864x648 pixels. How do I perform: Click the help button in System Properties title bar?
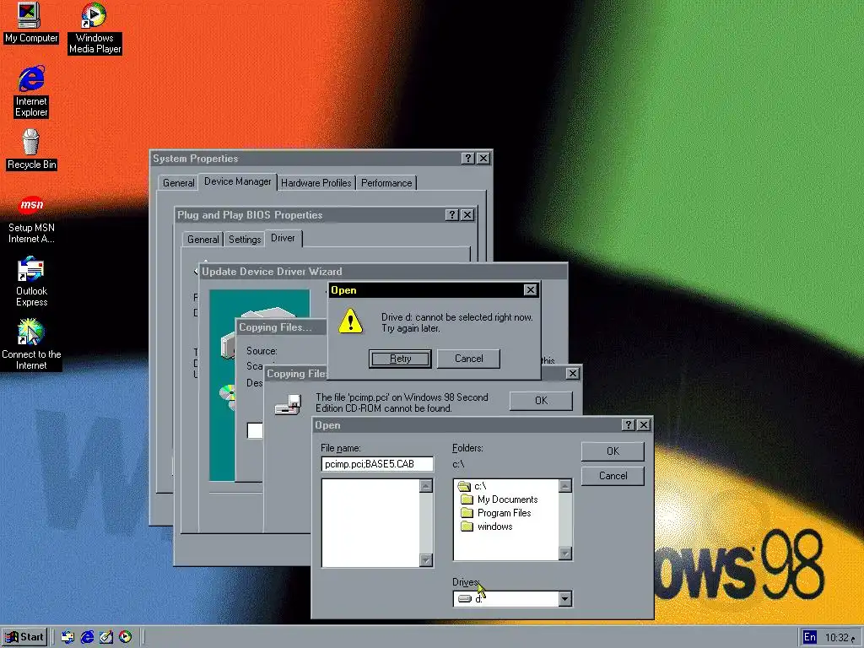(467, 158)
